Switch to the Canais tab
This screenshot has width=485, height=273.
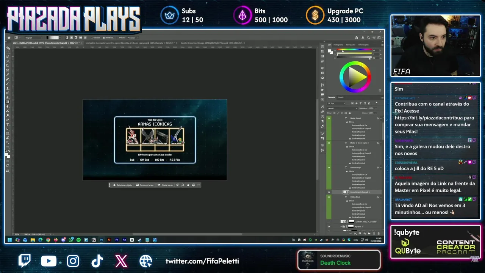(x=341, y=97)
